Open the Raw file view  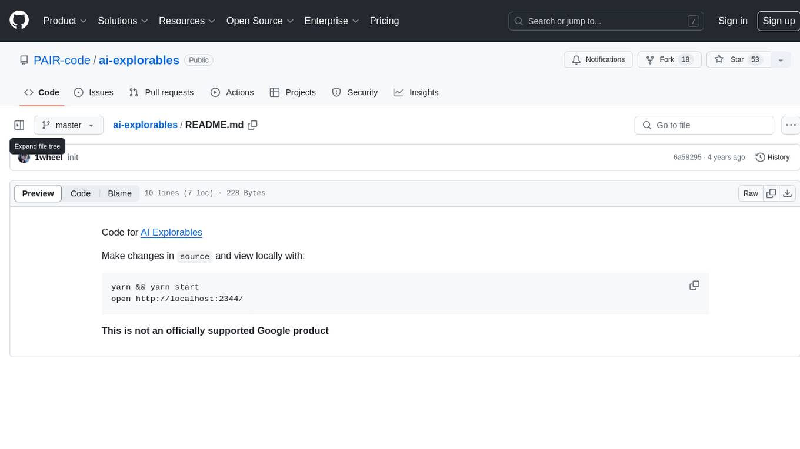pyautogui.click(x=751, y=193)
